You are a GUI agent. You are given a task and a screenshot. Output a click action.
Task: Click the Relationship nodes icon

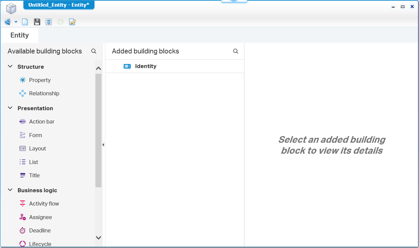23,93
